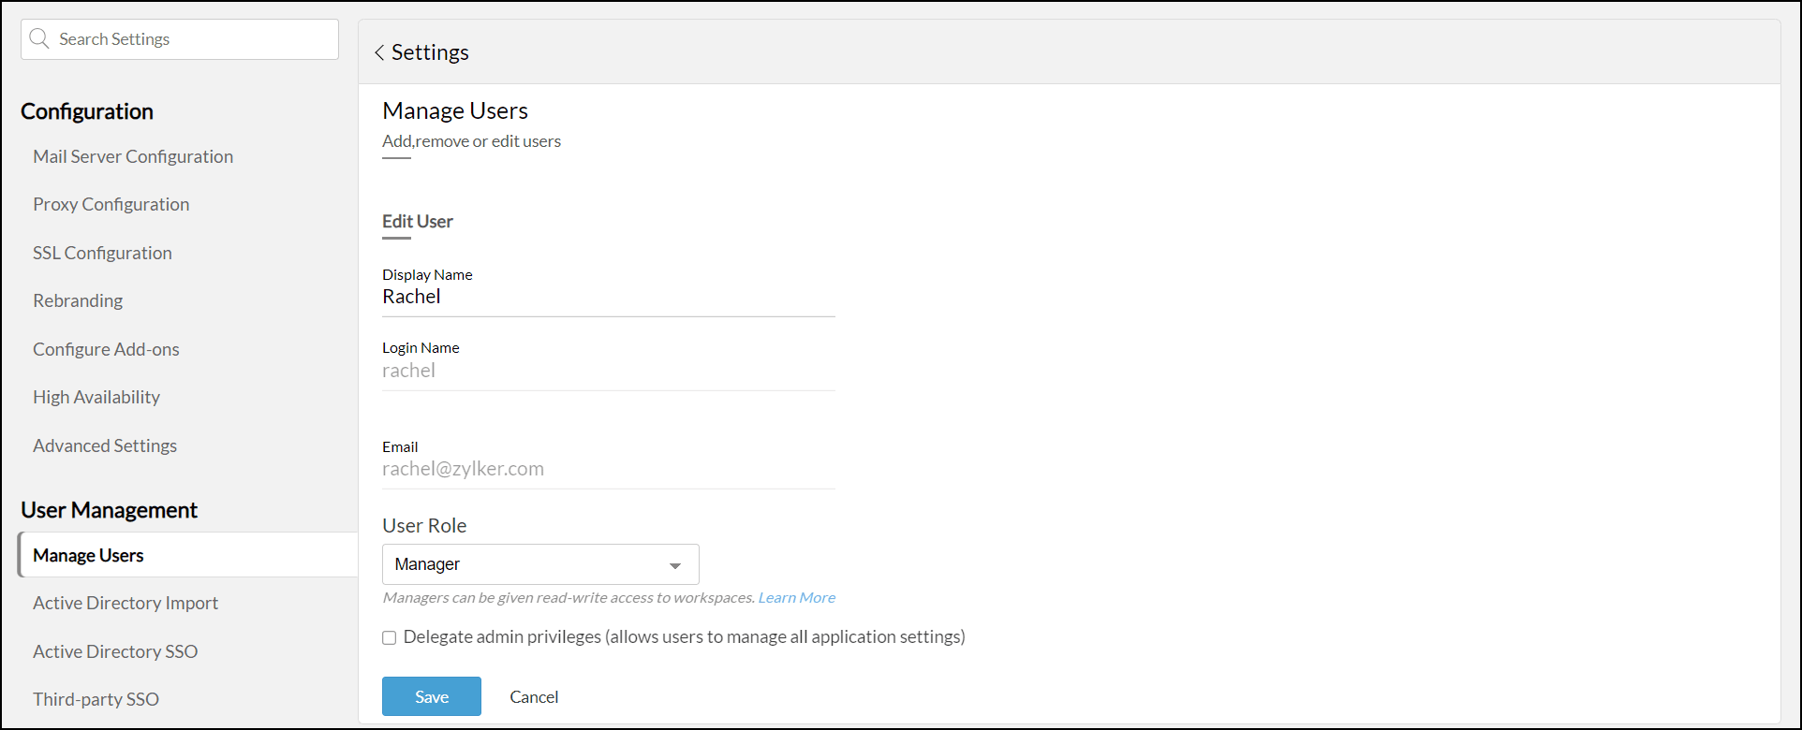Click the back arrow beside Settings
Screen dimensions: 1802x730
(379, 53)
